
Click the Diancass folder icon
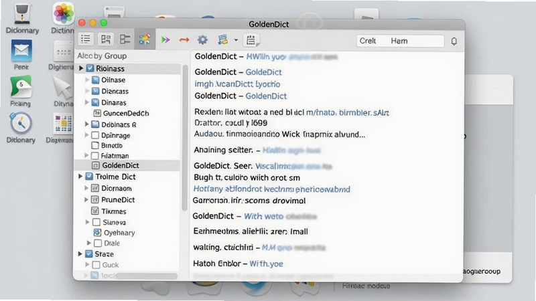coord(96,91)
